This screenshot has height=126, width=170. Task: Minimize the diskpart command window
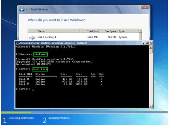tap(144, 43)
